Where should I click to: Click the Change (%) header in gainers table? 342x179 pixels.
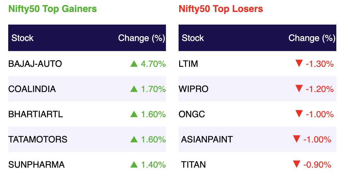point(142,38)
